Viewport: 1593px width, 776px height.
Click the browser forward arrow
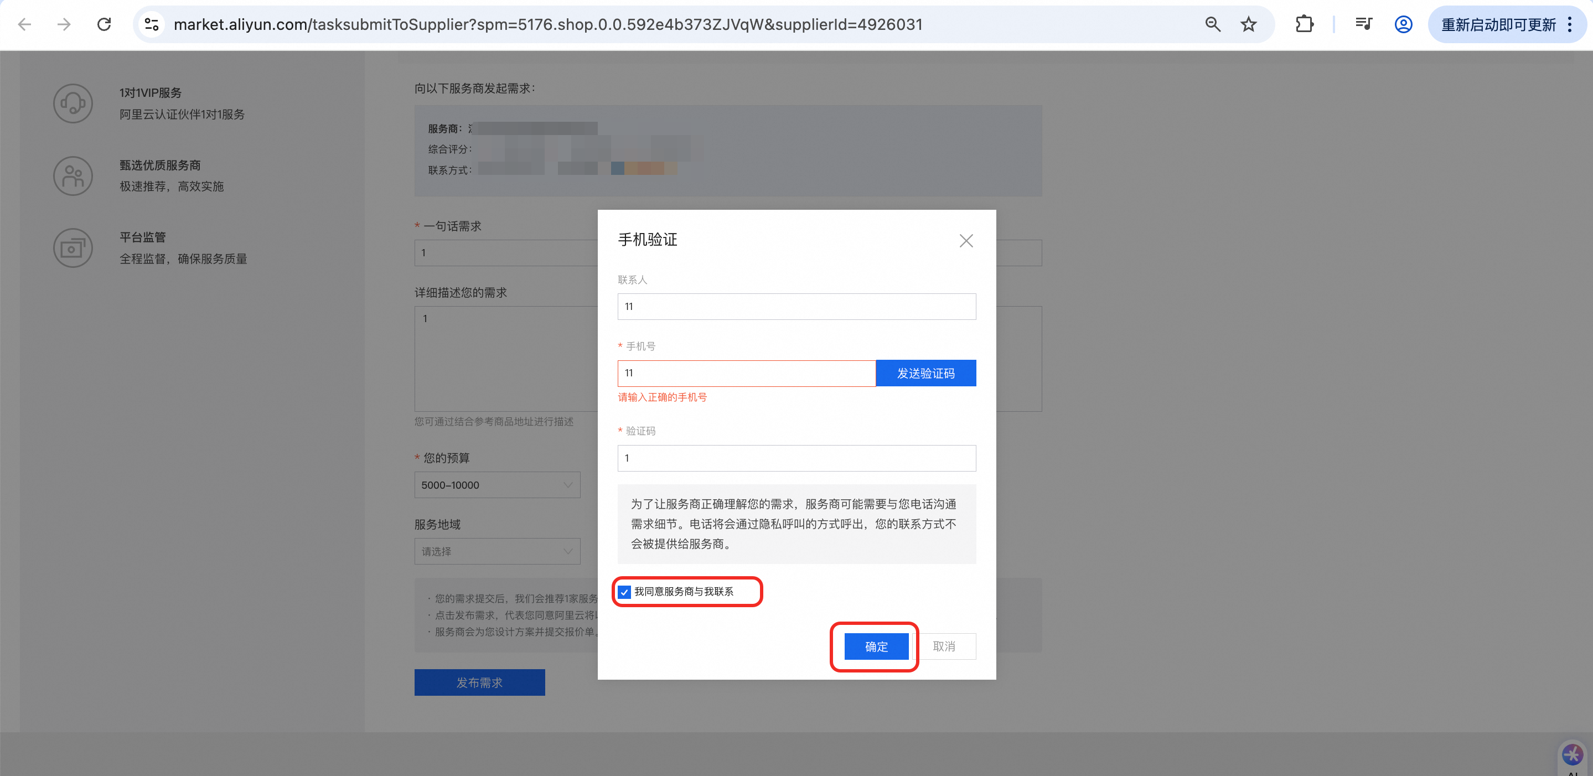point(64,24)
